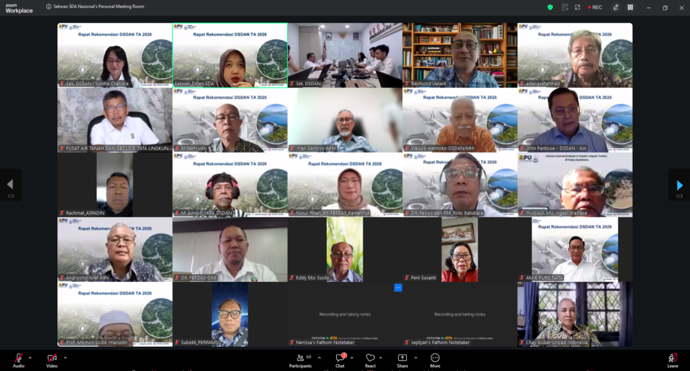Viewport: 690px width, 371px height.
Task: Open the Participants panel
Action: (301, 360)
